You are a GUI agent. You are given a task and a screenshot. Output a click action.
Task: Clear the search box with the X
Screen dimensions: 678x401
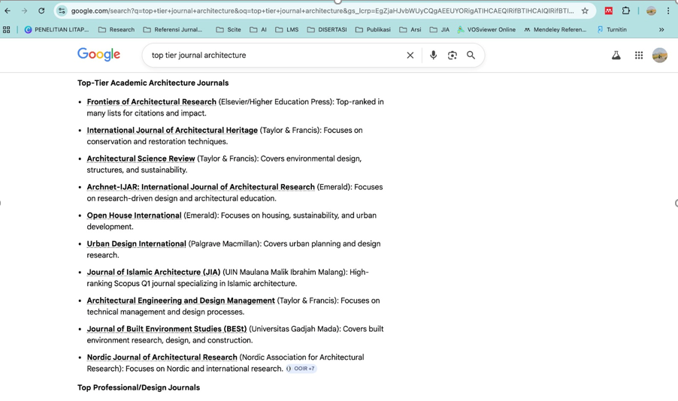click(x=410, y=56)
